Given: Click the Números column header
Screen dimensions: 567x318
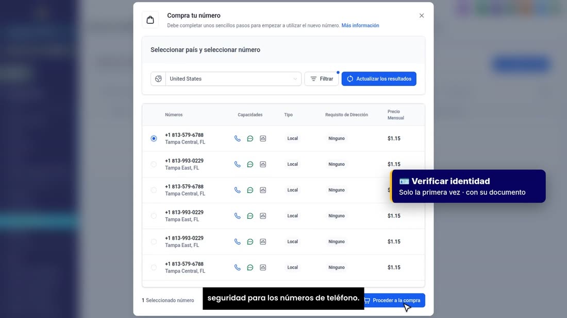Looking at the screenshot, I should pos(174,115).
